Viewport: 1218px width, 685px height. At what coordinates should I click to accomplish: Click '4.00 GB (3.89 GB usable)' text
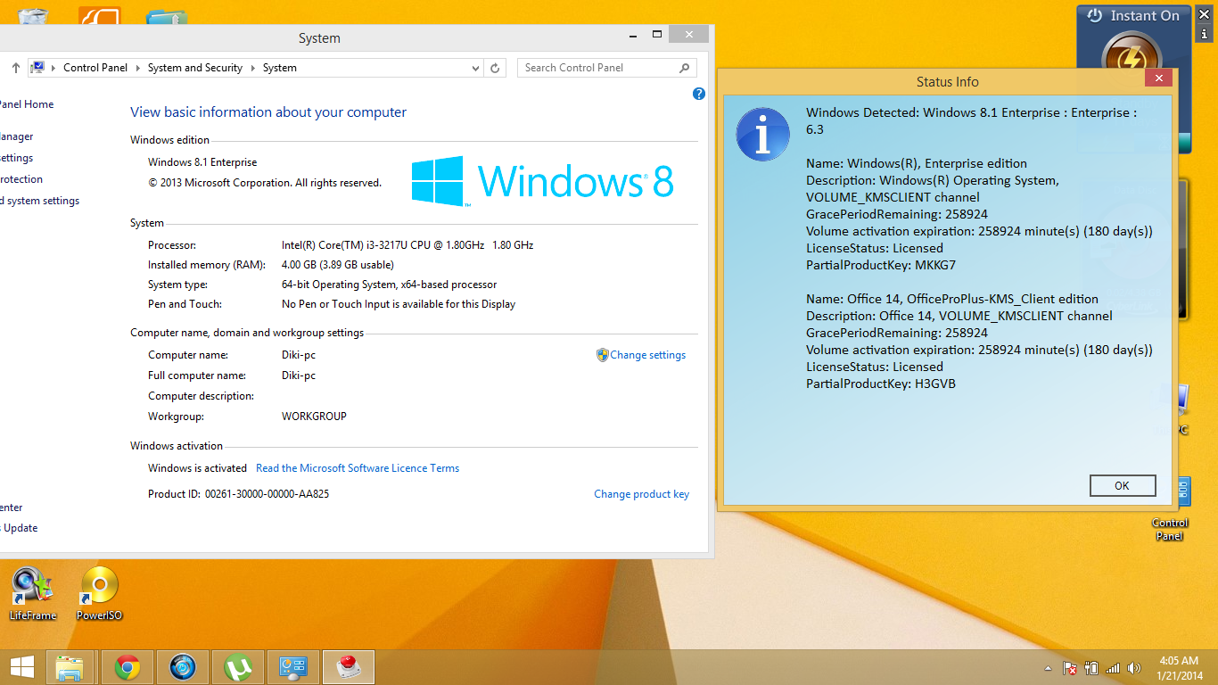point(338,265)
